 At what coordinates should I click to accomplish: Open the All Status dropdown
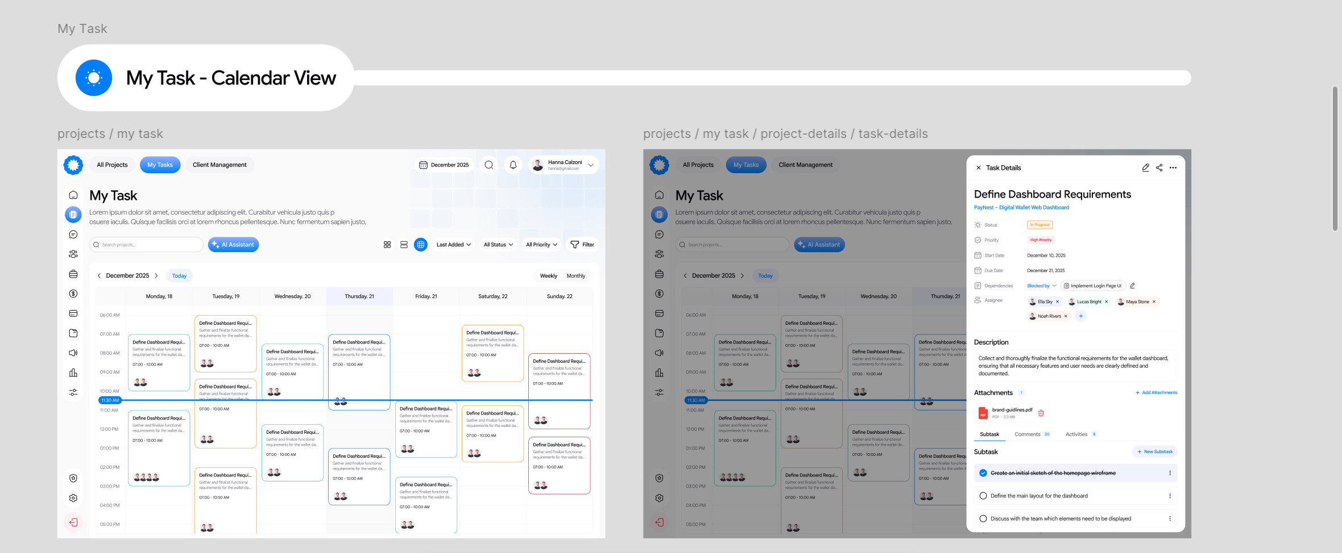click(499, 245)
